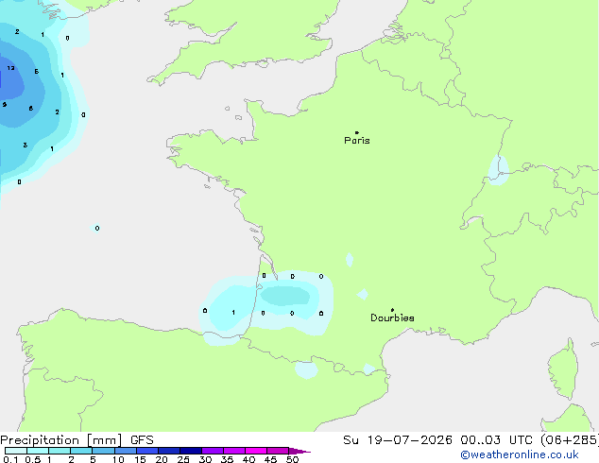Click the '00..03 UTC' time range text

pos(496,440)
